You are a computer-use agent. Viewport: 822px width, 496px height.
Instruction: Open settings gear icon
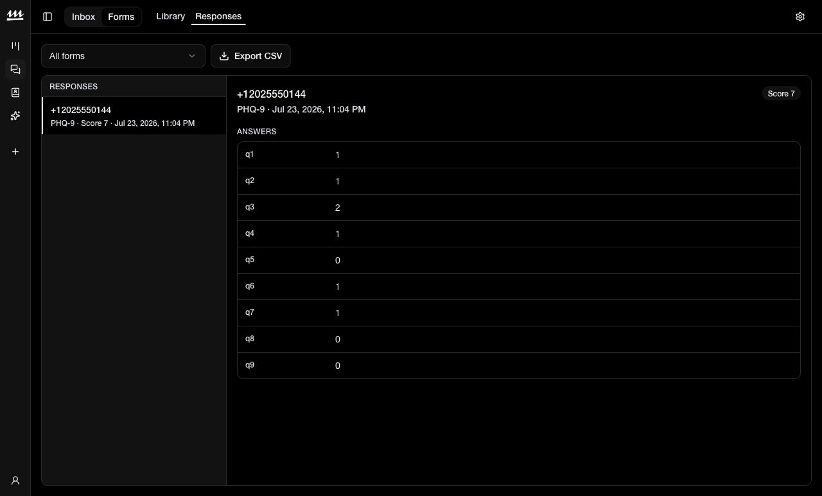tap(800, 17)
